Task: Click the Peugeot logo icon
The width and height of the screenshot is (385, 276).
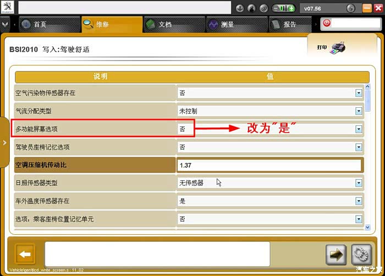Action: click(8, 7)
